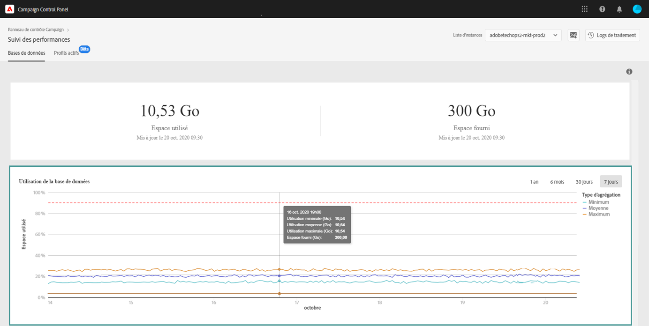Image resolution: width=649 pixels, height=326 pixels.
Task: Click the Espace fourni label
Action: [x=472, y=128]
